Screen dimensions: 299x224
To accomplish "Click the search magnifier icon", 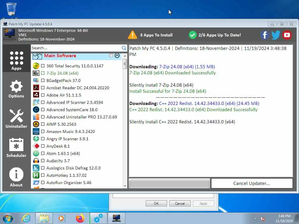I will pyautogui.click(x=124, y=48).
